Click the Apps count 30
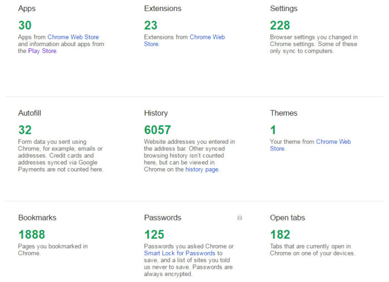Screen dimensions: 389x282 (25, 26)
